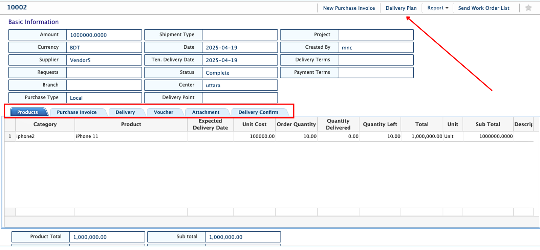Click the Order Quantity column header
540x250 pixels.
coord(296,124)
